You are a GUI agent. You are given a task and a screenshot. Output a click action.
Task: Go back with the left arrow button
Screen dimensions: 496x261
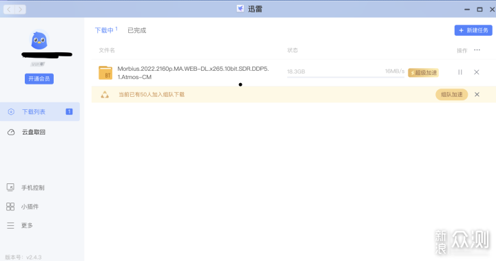[9, 10]
